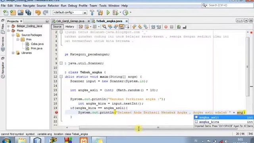Collapse the Maze project node
The height and width of the screenshot is (143, 254).
coord(8,31)
